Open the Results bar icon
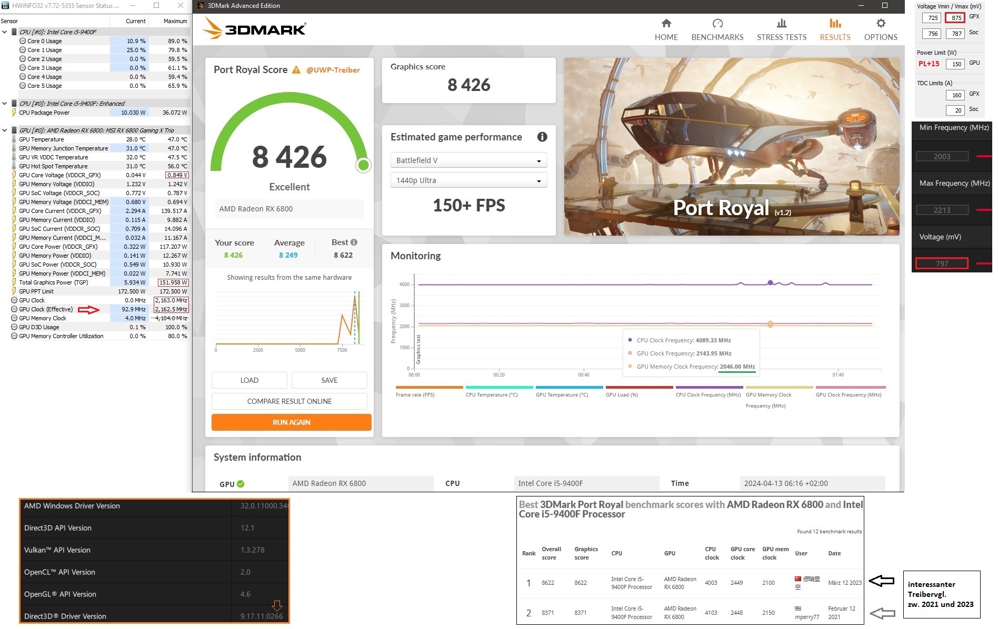 (x=835, y=23)
